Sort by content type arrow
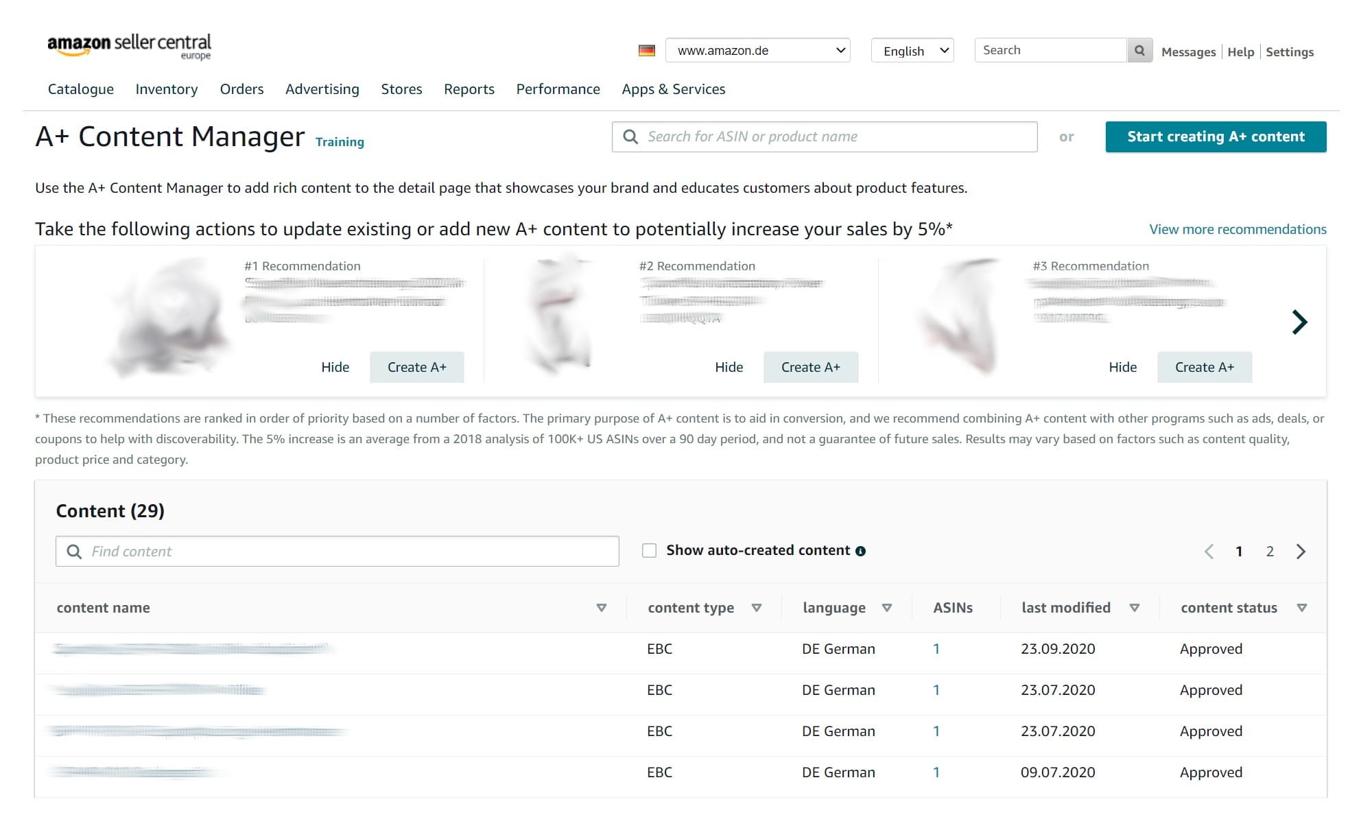 coord(757,608)
